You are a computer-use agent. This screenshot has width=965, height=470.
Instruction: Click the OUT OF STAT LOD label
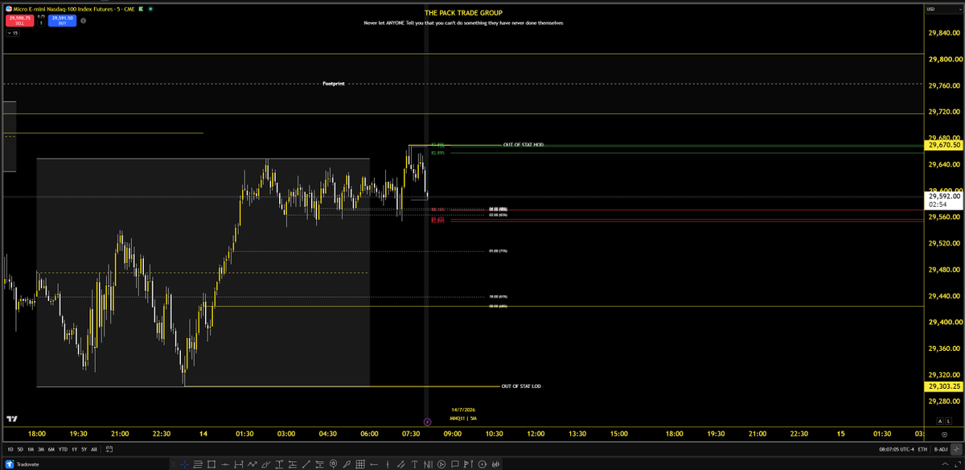tap(520, 386)
